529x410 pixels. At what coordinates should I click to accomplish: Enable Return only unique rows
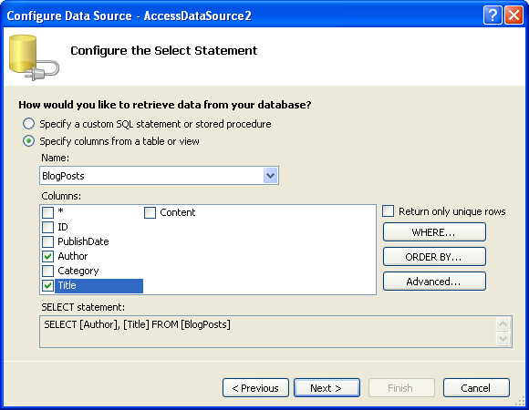point(388,211)
